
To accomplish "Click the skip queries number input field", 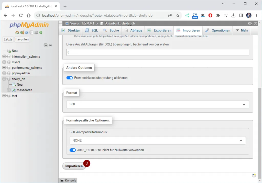I will pos(157,52).
